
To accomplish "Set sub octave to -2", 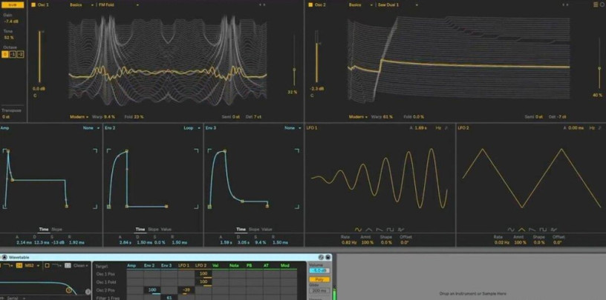I will point(21,54).
